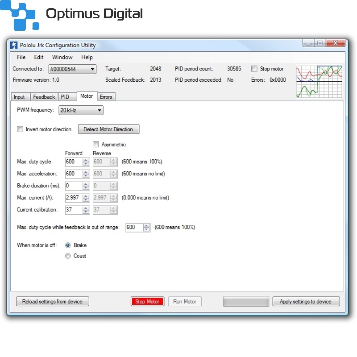
Task: Click the Errors value 0x0000
Action: point(278,80)
